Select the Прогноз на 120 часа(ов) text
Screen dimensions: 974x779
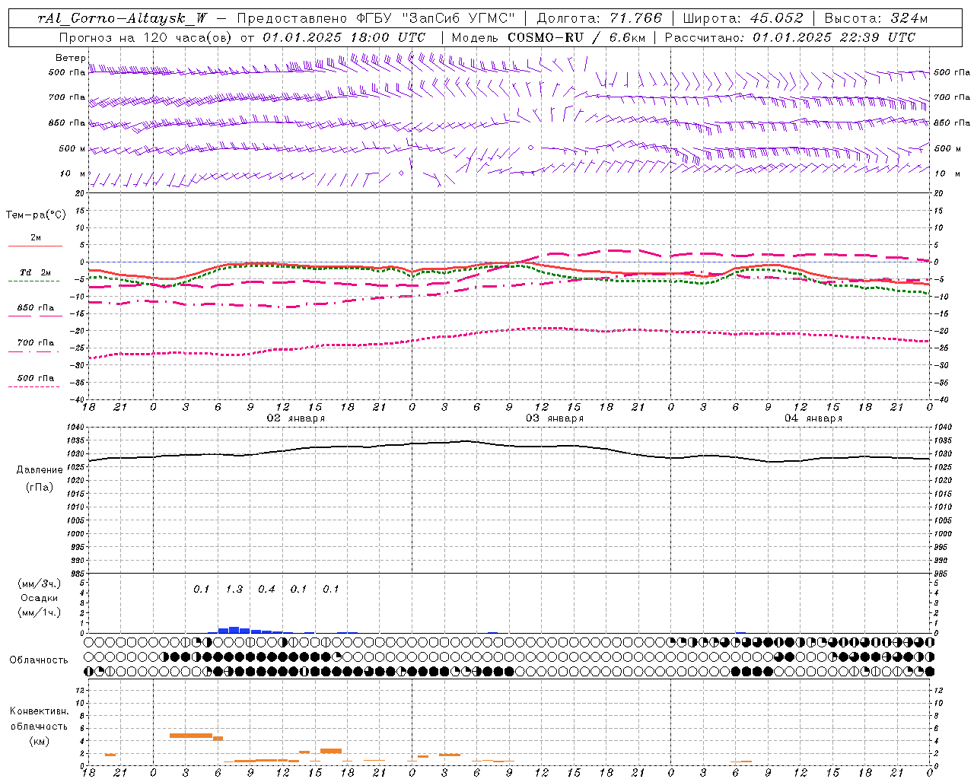(145, 37)
